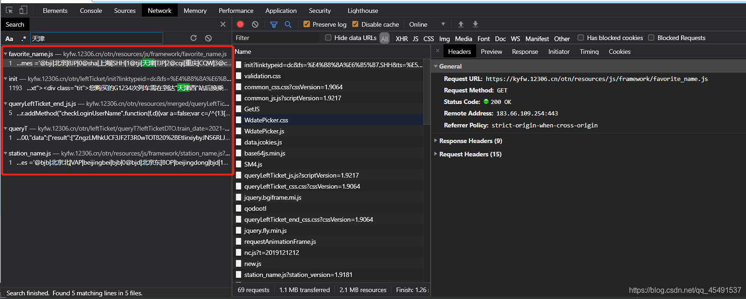
Task: Enable Blocked Requests checkbox
Action: pos(651,38)
